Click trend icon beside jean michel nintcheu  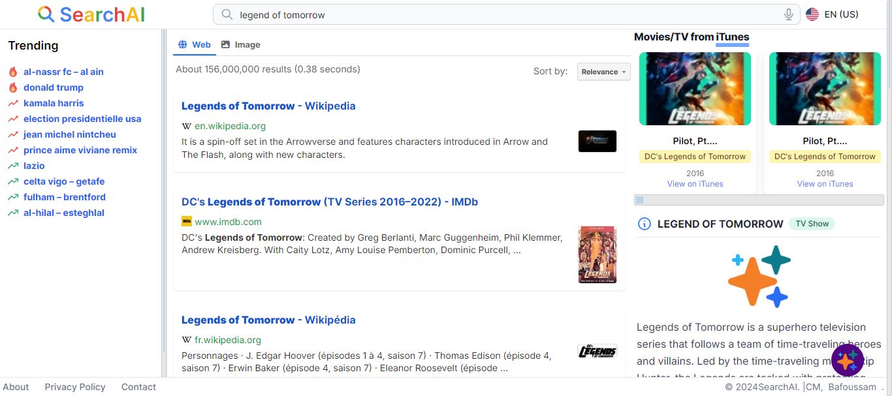click(13, 134)
